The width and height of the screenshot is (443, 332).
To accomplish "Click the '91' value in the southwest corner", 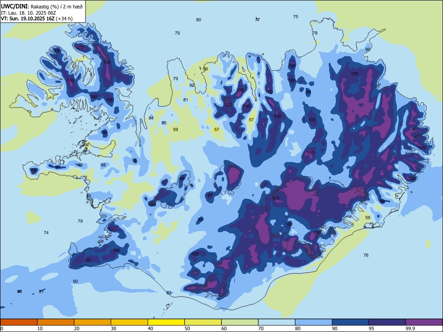I will click(x=41, y=292).
